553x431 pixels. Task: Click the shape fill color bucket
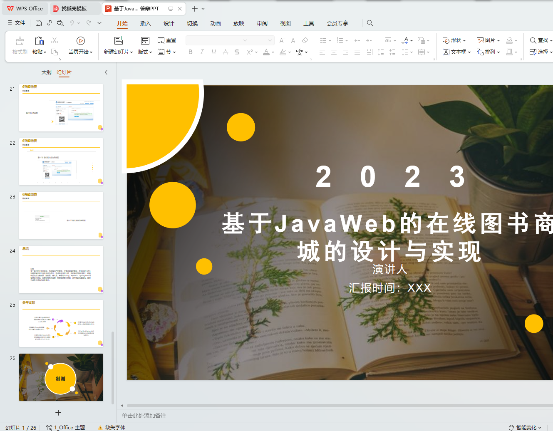[509, 40]
